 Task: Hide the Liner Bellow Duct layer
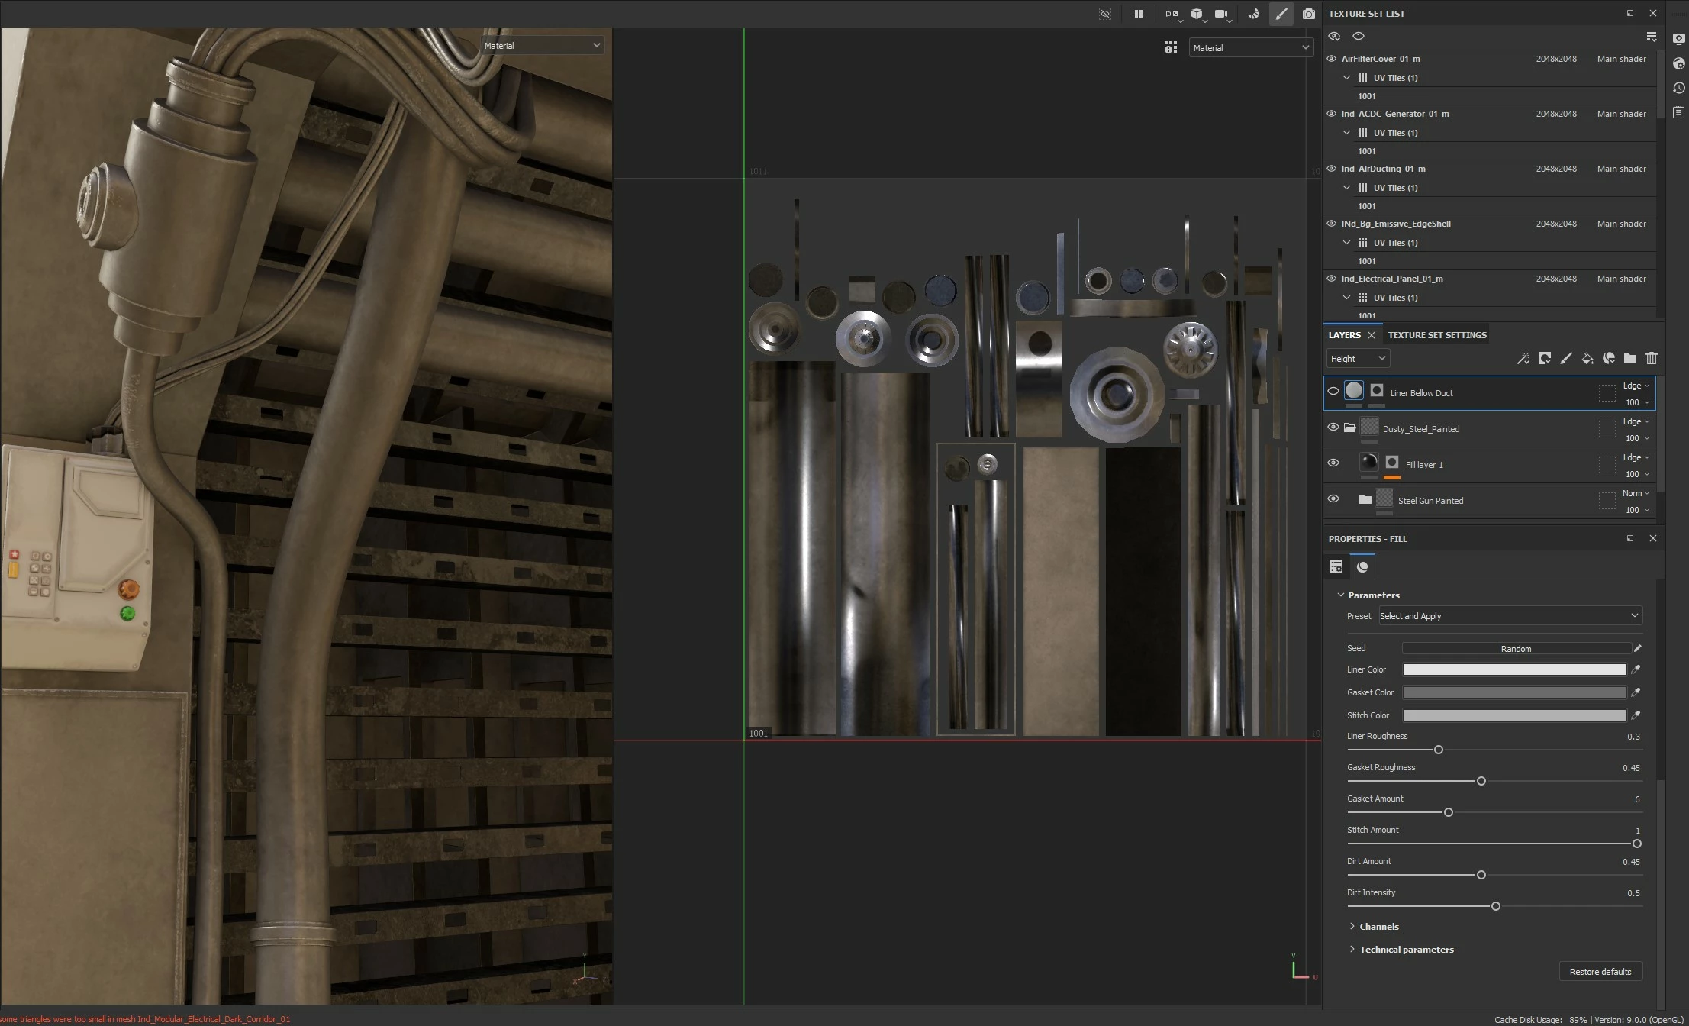point(1333,391)
